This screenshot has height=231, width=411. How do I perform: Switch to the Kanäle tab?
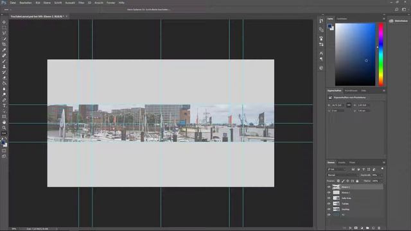(x=342, y=162)
